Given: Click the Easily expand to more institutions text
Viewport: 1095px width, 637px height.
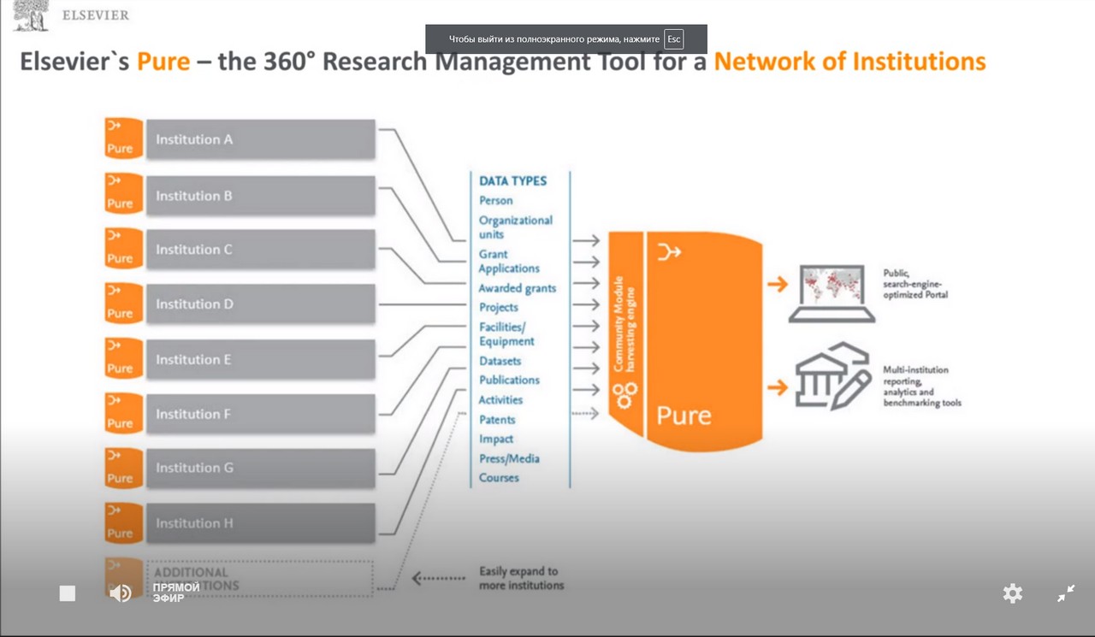Looking at the screenshot, I should (x=521, y=578).
